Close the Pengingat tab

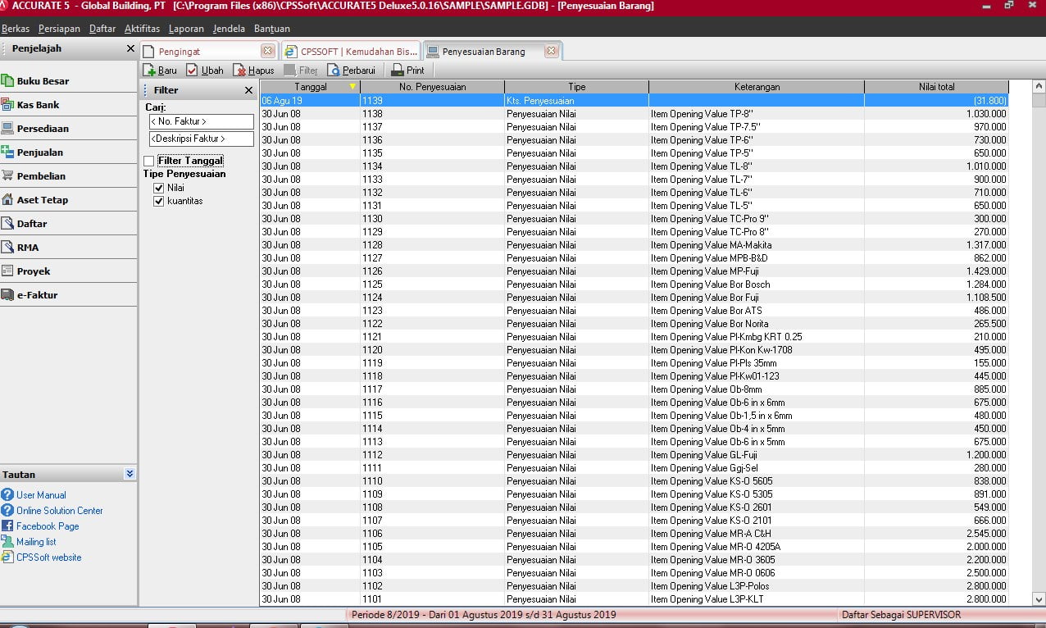[x=267, y=51]
